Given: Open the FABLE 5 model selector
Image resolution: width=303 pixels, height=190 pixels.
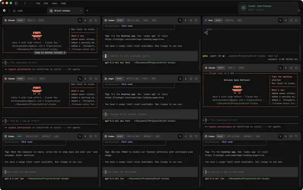Looking at the screenshot, I should pyautogui.click(x=31, y=79).
